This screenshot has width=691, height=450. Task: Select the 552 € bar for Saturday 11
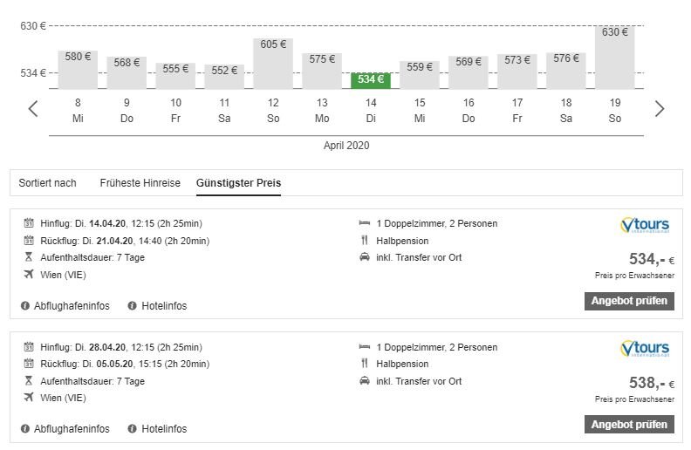coord(224,75)
